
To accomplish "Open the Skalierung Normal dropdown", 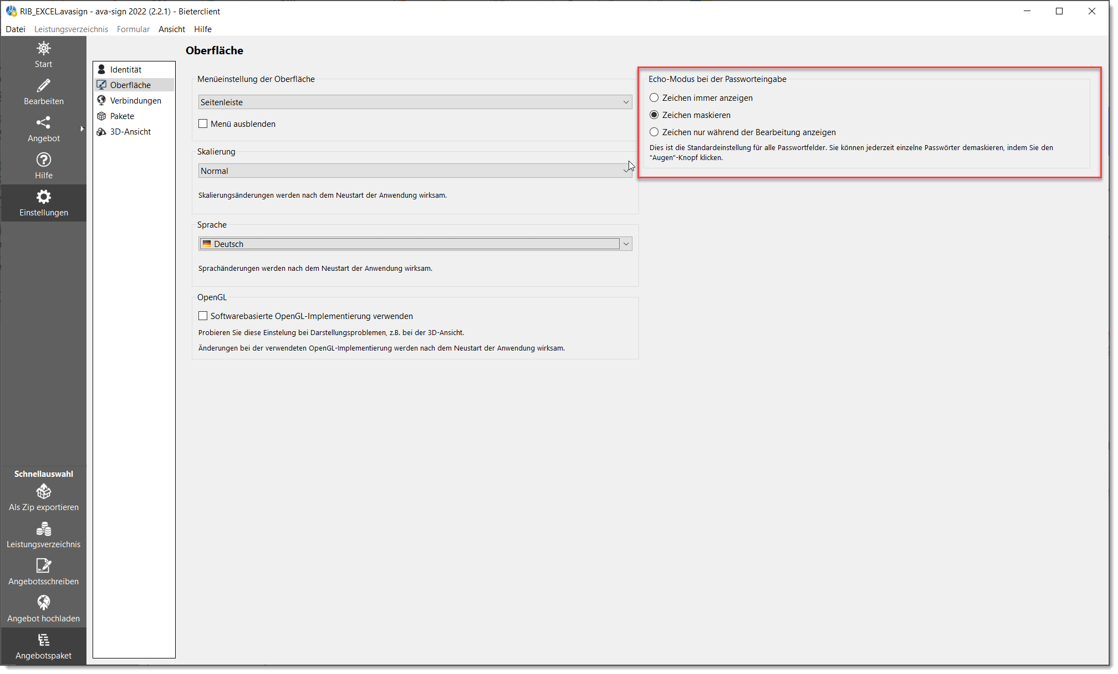I will point(415,171).
